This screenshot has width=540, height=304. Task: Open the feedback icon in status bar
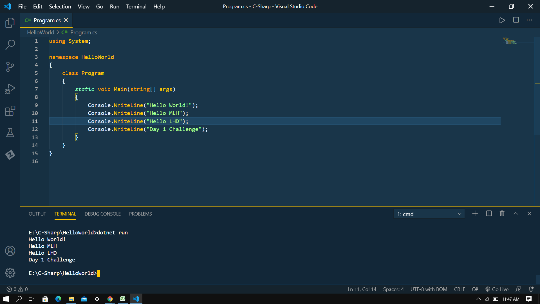tap(518, 289)
